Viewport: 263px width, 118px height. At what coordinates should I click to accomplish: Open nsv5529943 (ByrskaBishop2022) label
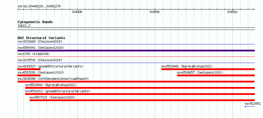[51, 85]
